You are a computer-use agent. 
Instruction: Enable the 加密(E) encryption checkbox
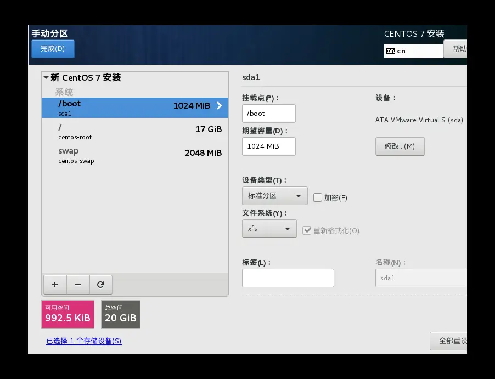318,197
